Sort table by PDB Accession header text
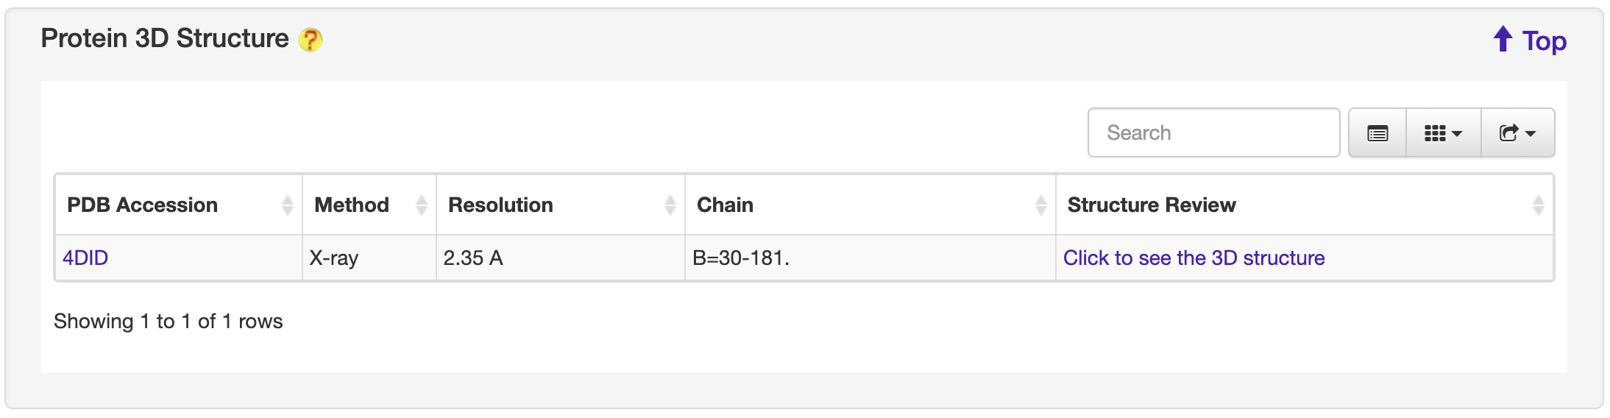Viewport: 1610px width, 418px height. click(x=143, y=205)
